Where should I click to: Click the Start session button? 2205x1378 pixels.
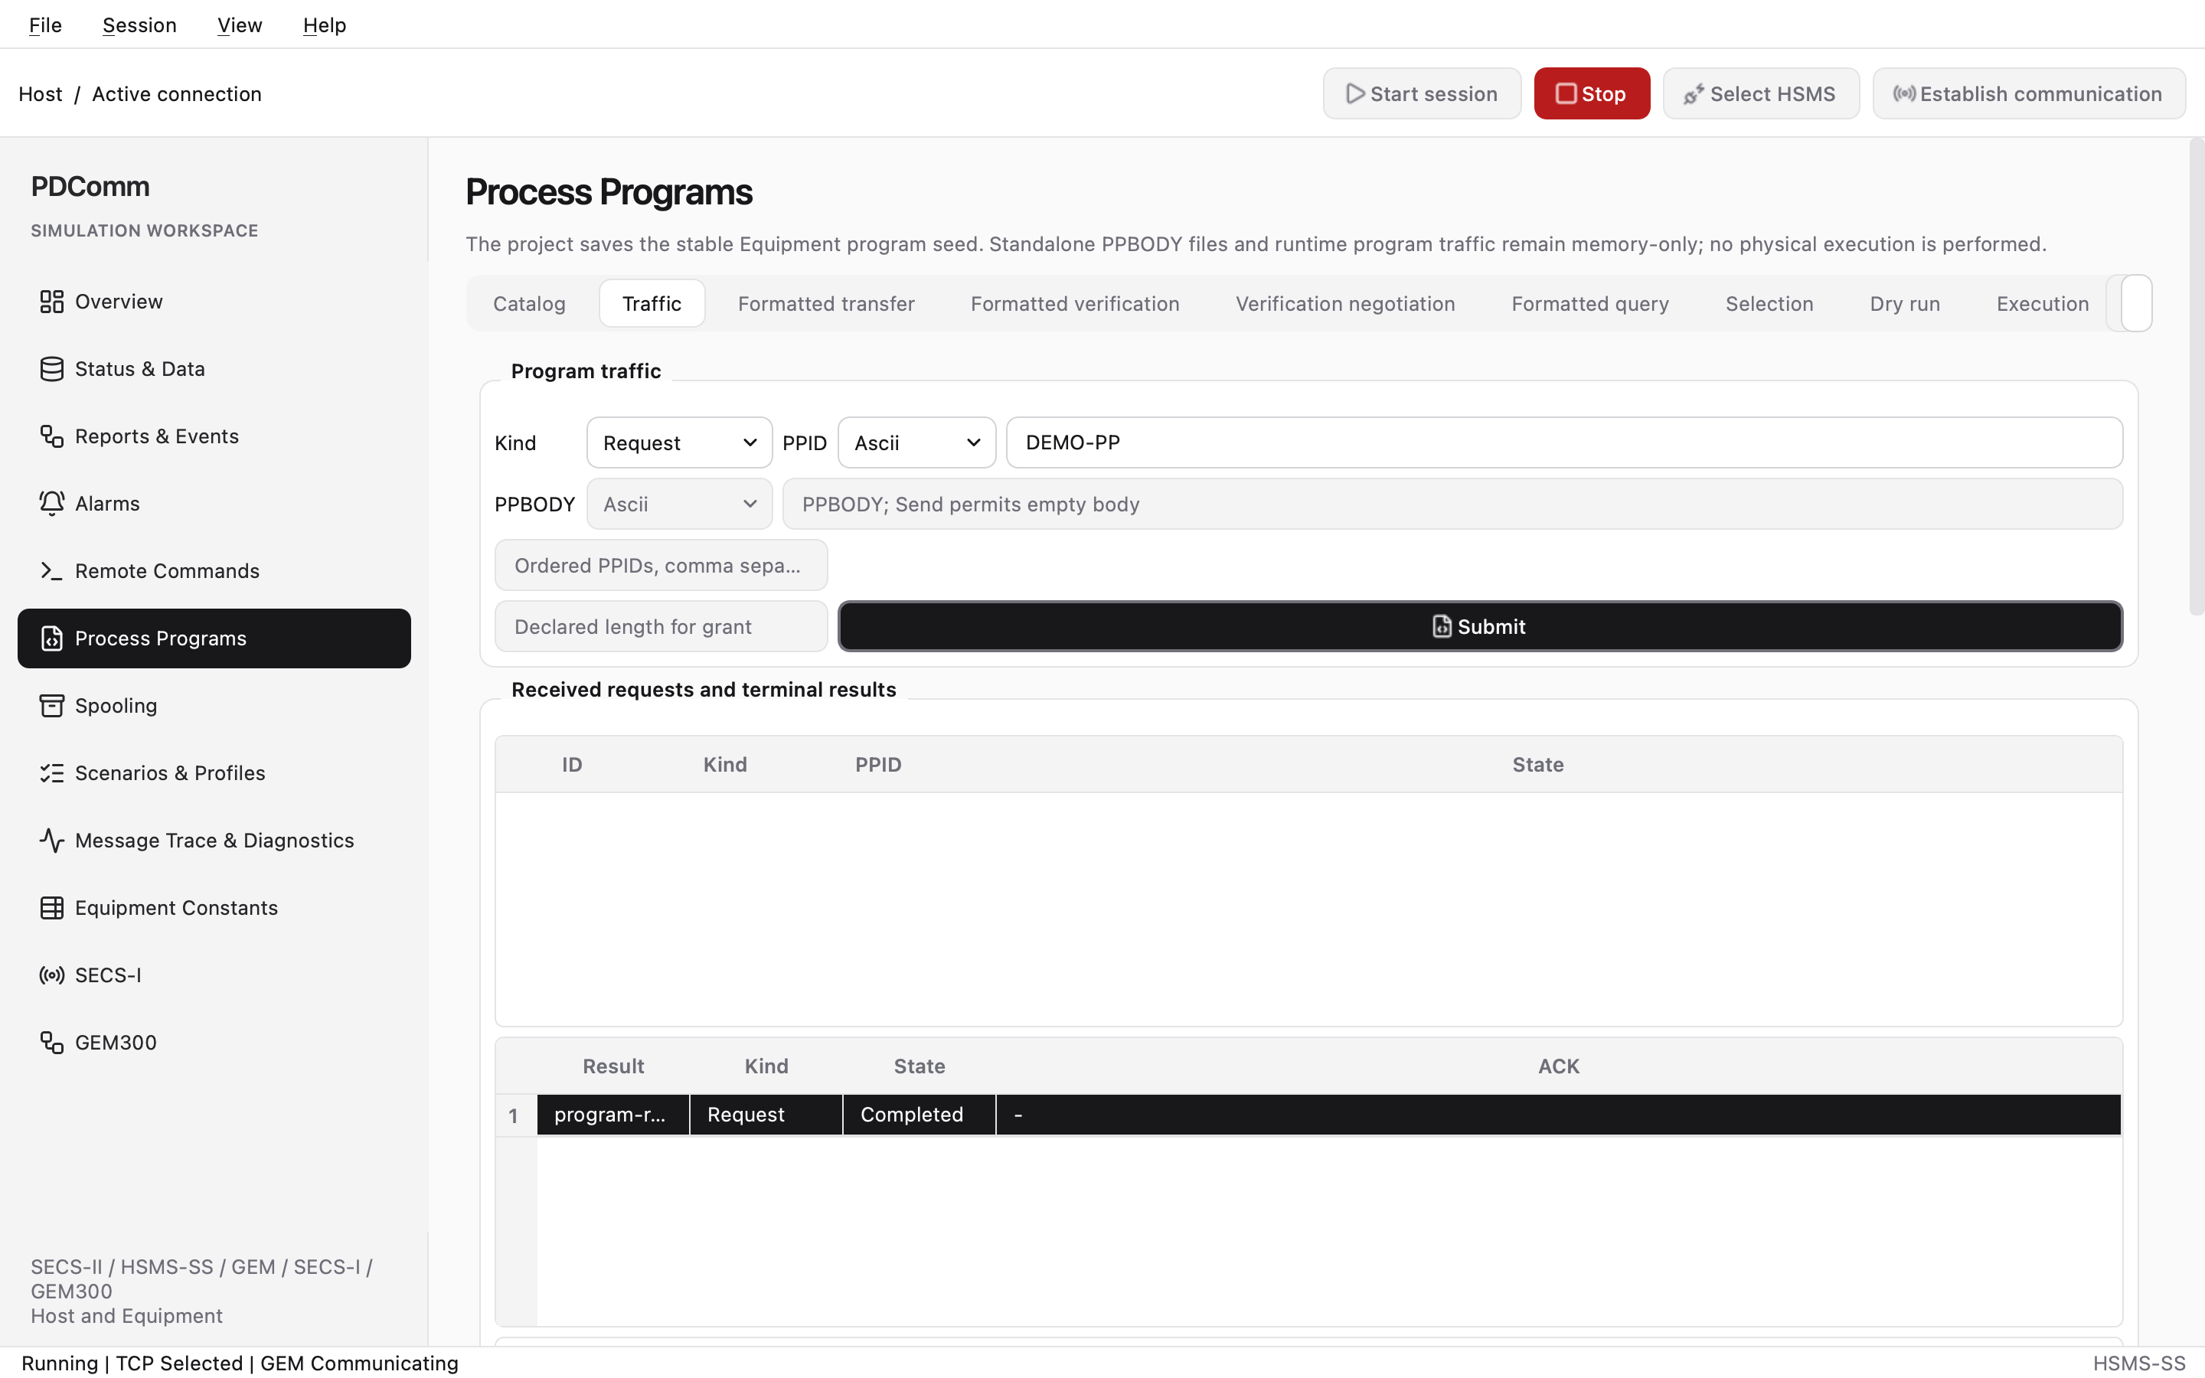(x=1422, y=94)
